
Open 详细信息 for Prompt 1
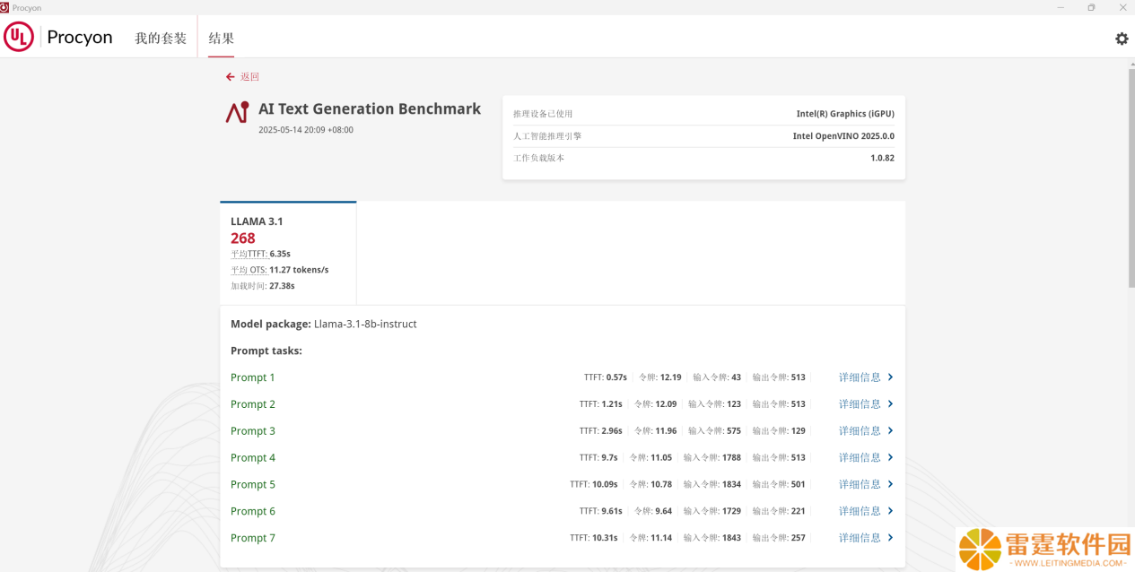click(860, 377)
